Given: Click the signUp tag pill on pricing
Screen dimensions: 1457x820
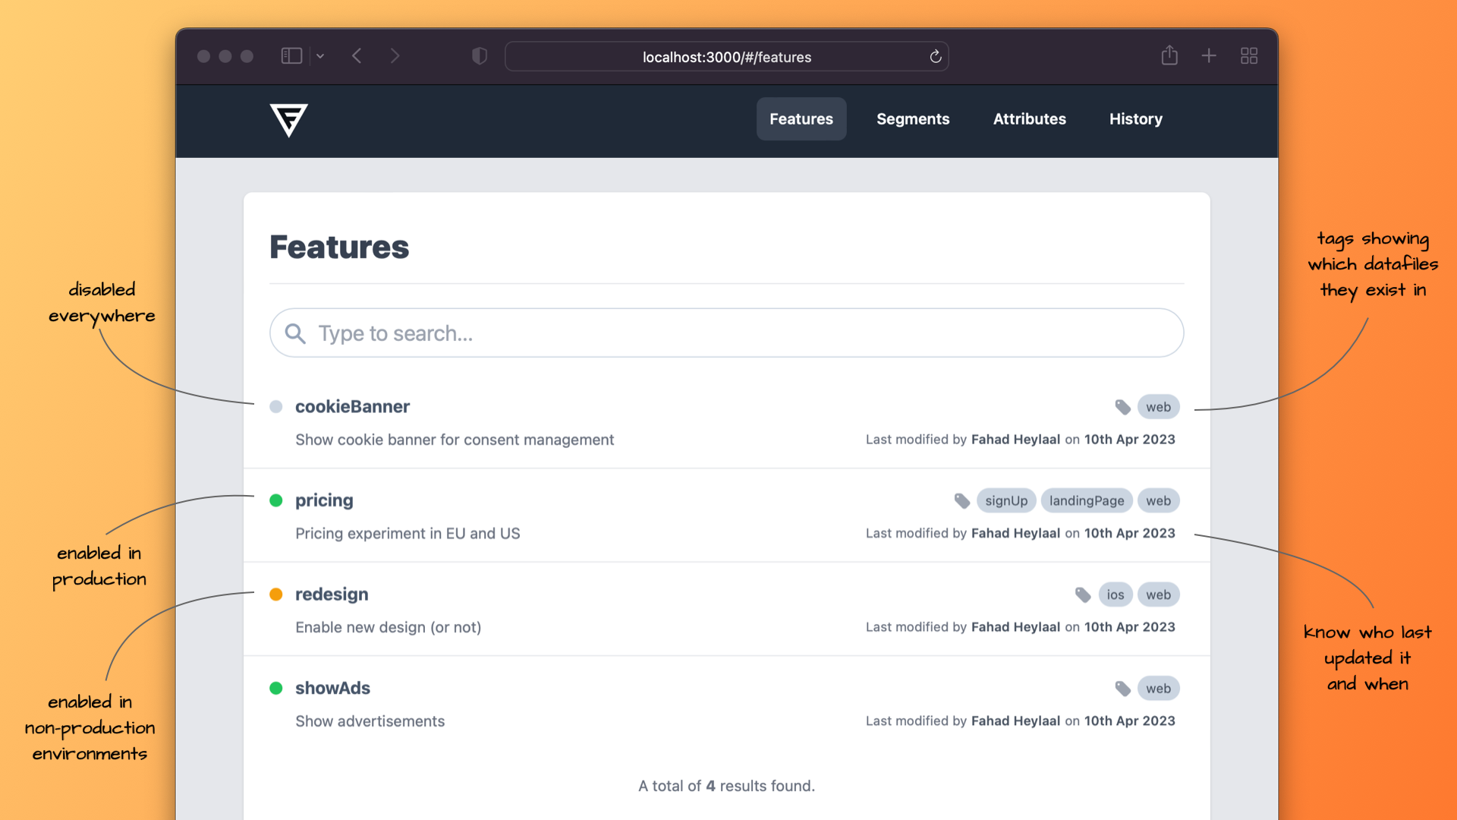Looking at the screenshot, I should pyautogui.click(x=1006, y=500).
